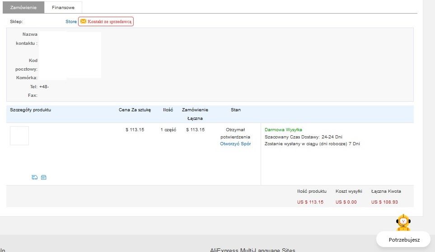Switch to the Zamówienie tab
435x252 pixels.
pos(23,8)
